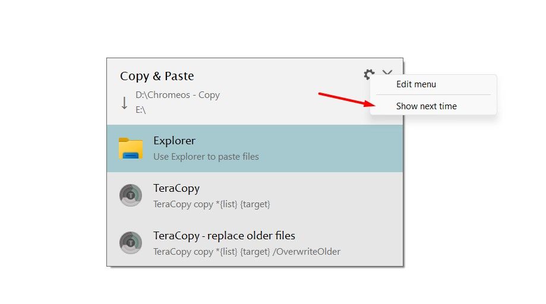Choose Edit menu from the popup
Viewport: 546px width, 304px height.
[x=416, y=84]
